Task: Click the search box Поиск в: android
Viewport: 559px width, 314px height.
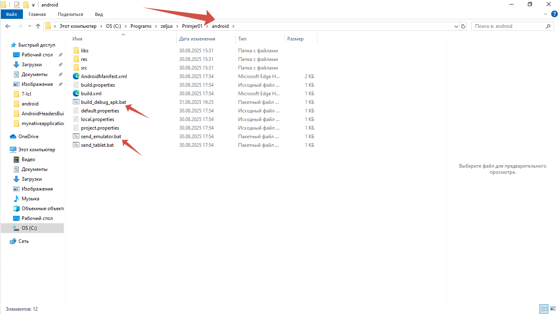Action: coord(507,26)
